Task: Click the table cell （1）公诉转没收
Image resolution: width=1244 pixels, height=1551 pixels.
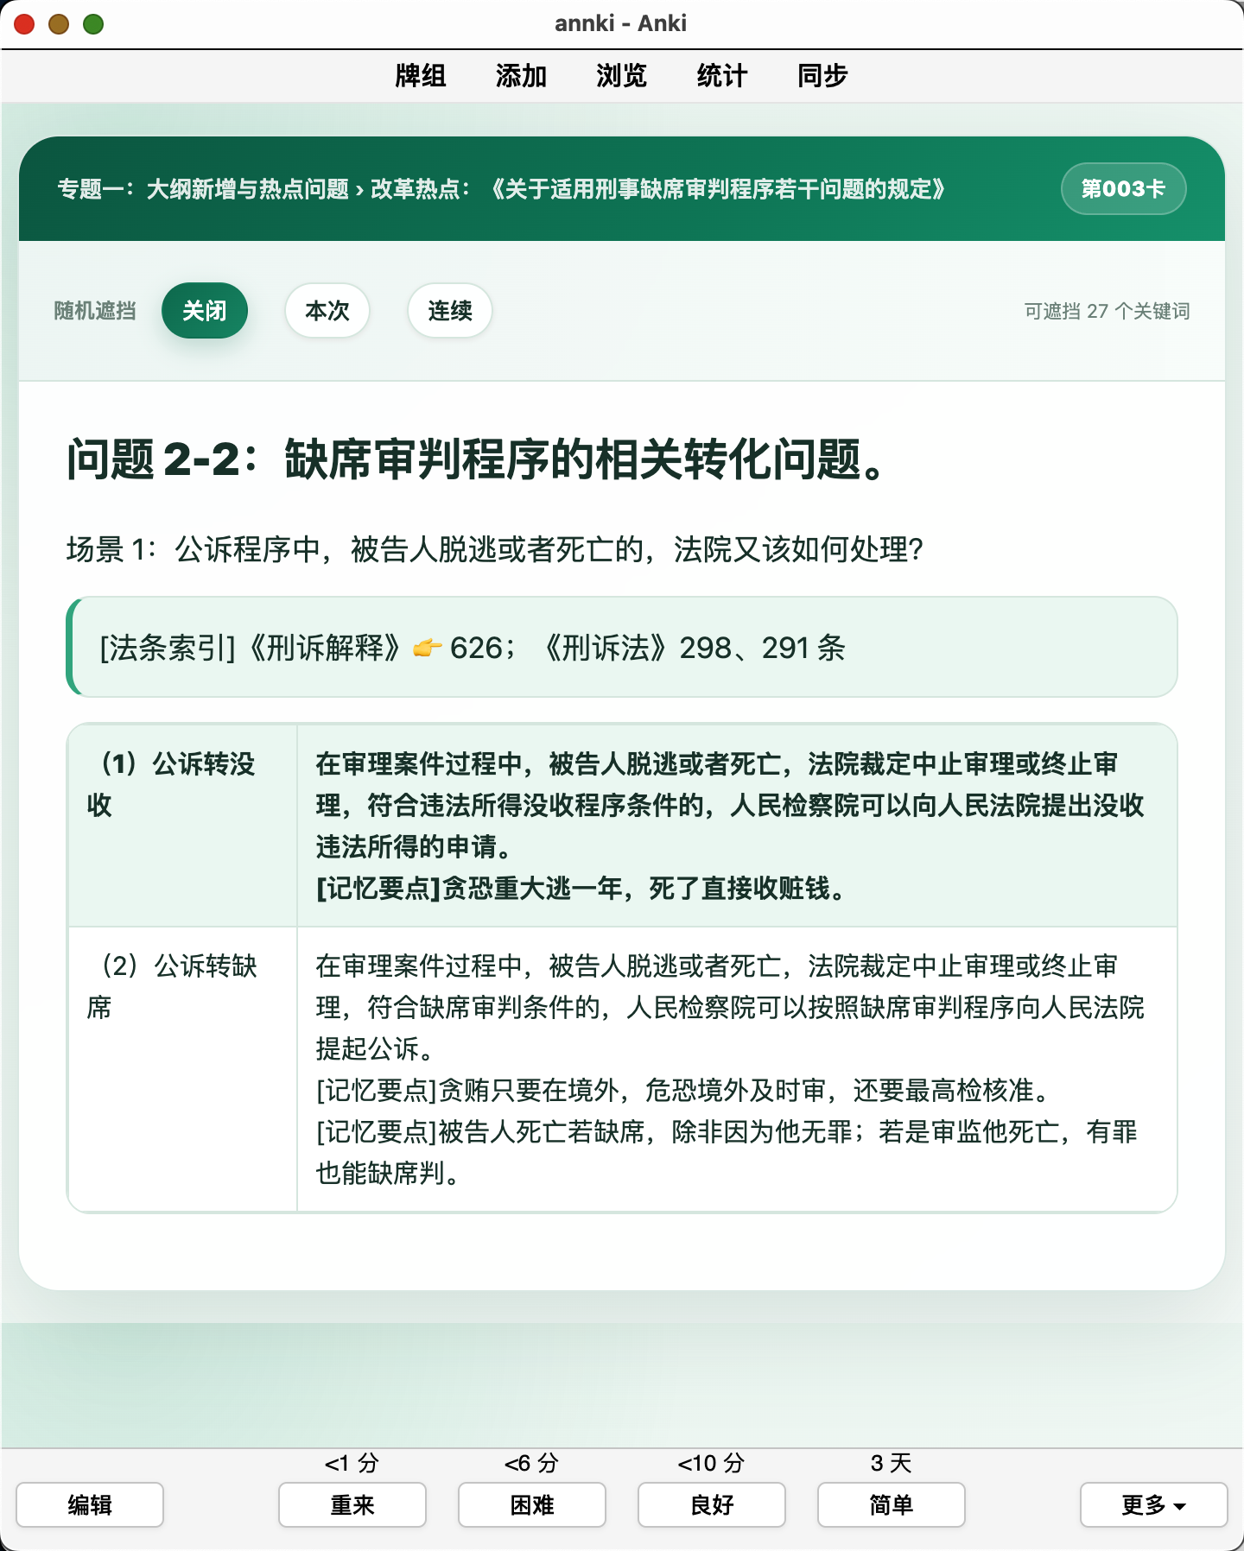Action: [182, 826]
